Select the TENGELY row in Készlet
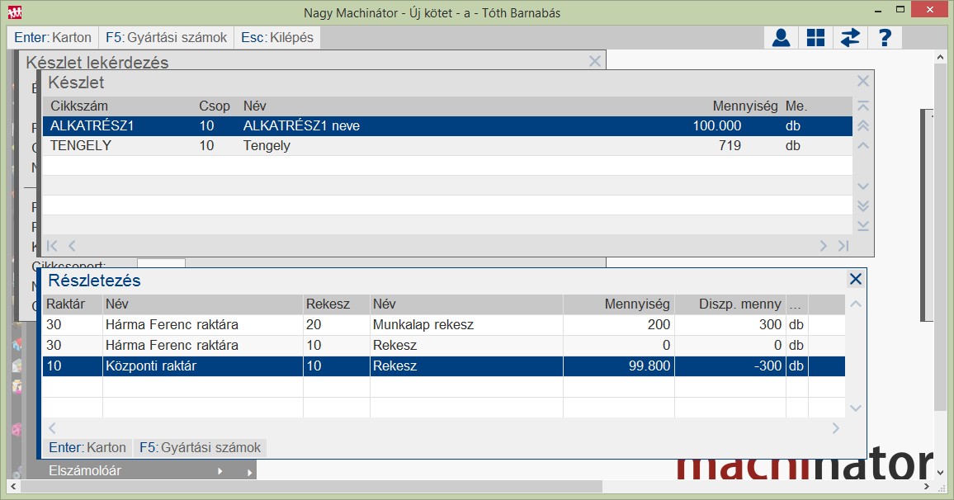Image resolution: width=954 pixels, height=500 pixels. click(447, 146)
